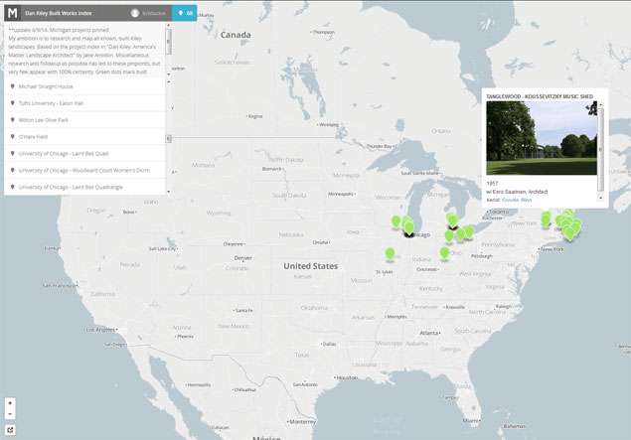Zoom in with the plus button

[10, 403]
